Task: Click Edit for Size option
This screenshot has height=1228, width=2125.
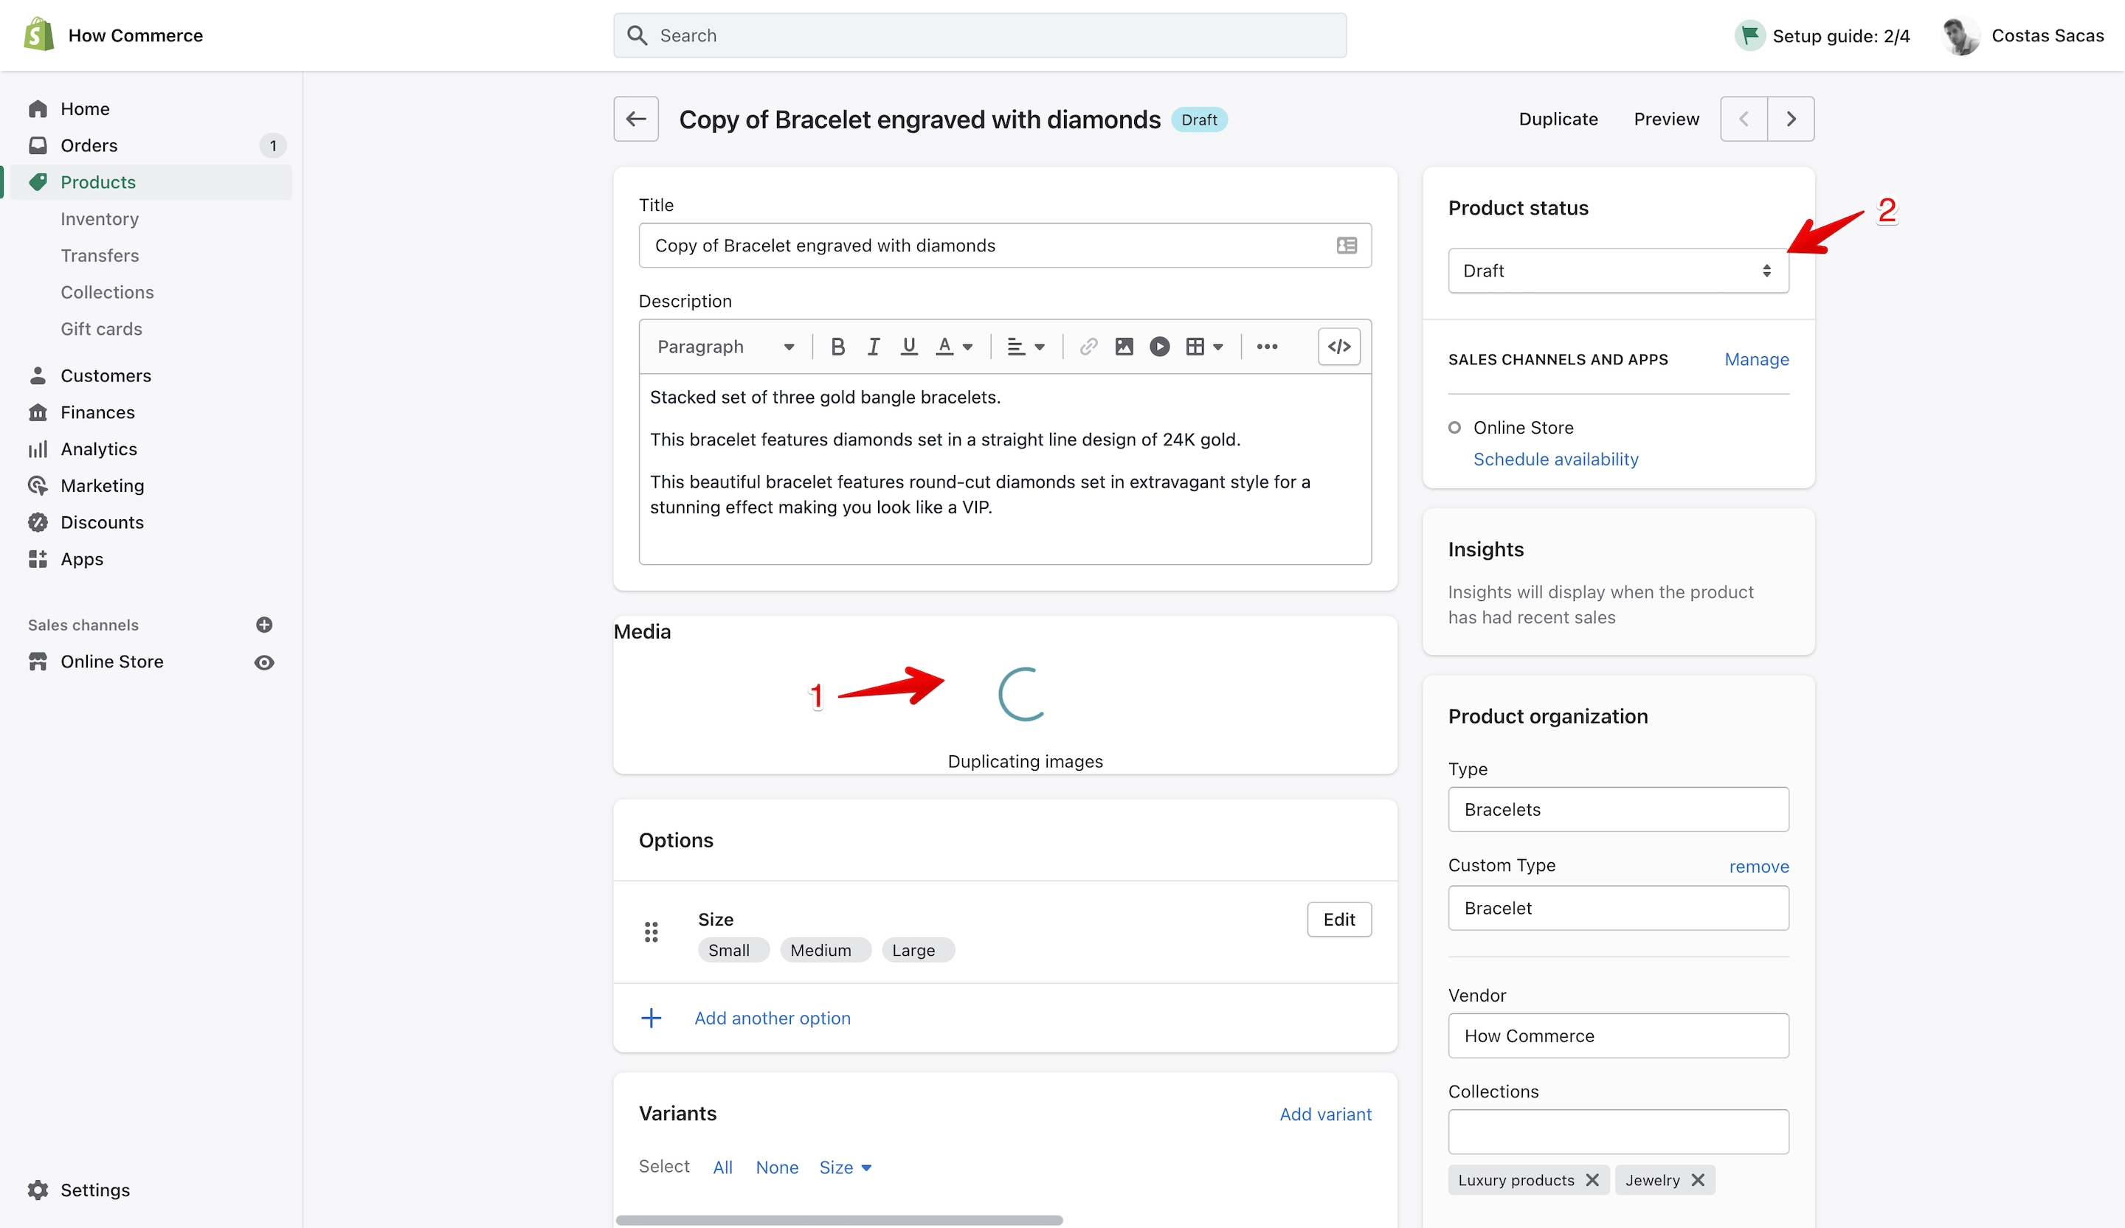Action: 1338,919
